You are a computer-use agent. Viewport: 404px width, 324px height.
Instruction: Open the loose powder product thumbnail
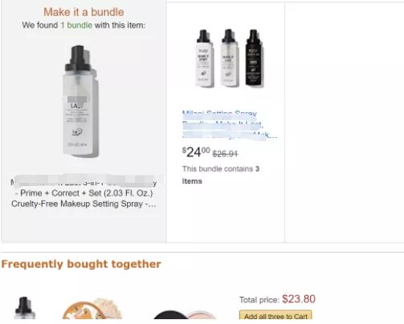[92, 309]
